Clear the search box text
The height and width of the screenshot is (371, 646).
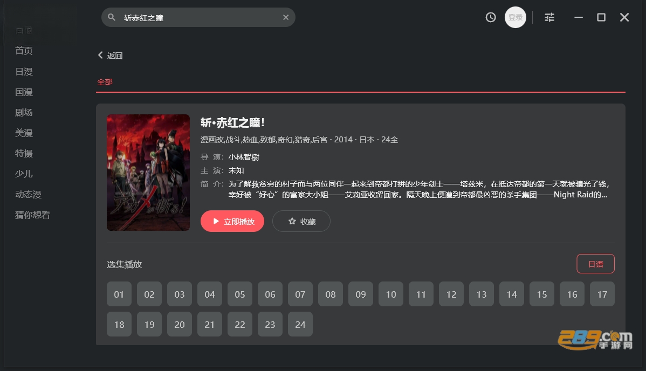(286, 17)
